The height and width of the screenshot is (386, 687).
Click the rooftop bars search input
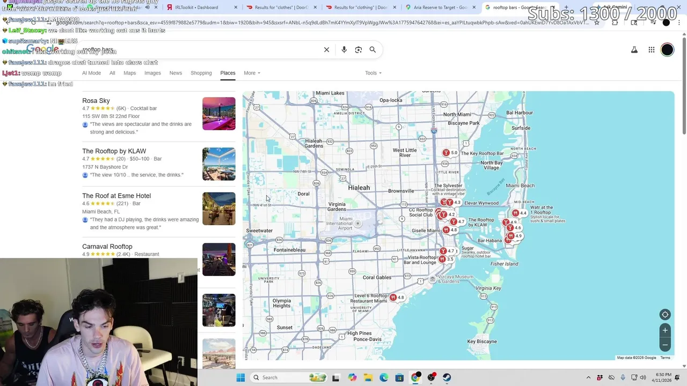point(199,50)
